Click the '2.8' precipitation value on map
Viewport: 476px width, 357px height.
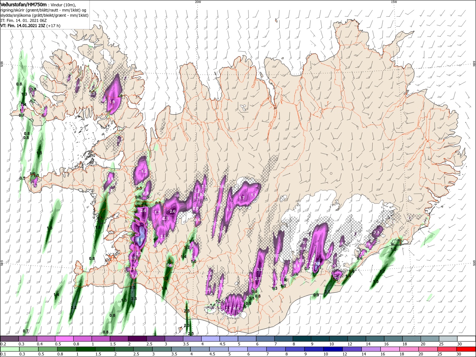pyautogui.click(x=257, y=279)
